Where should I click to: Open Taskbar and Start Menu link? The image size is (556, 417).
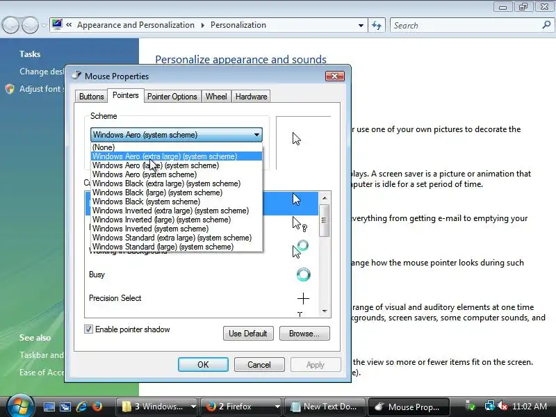[x=42, y=355]
